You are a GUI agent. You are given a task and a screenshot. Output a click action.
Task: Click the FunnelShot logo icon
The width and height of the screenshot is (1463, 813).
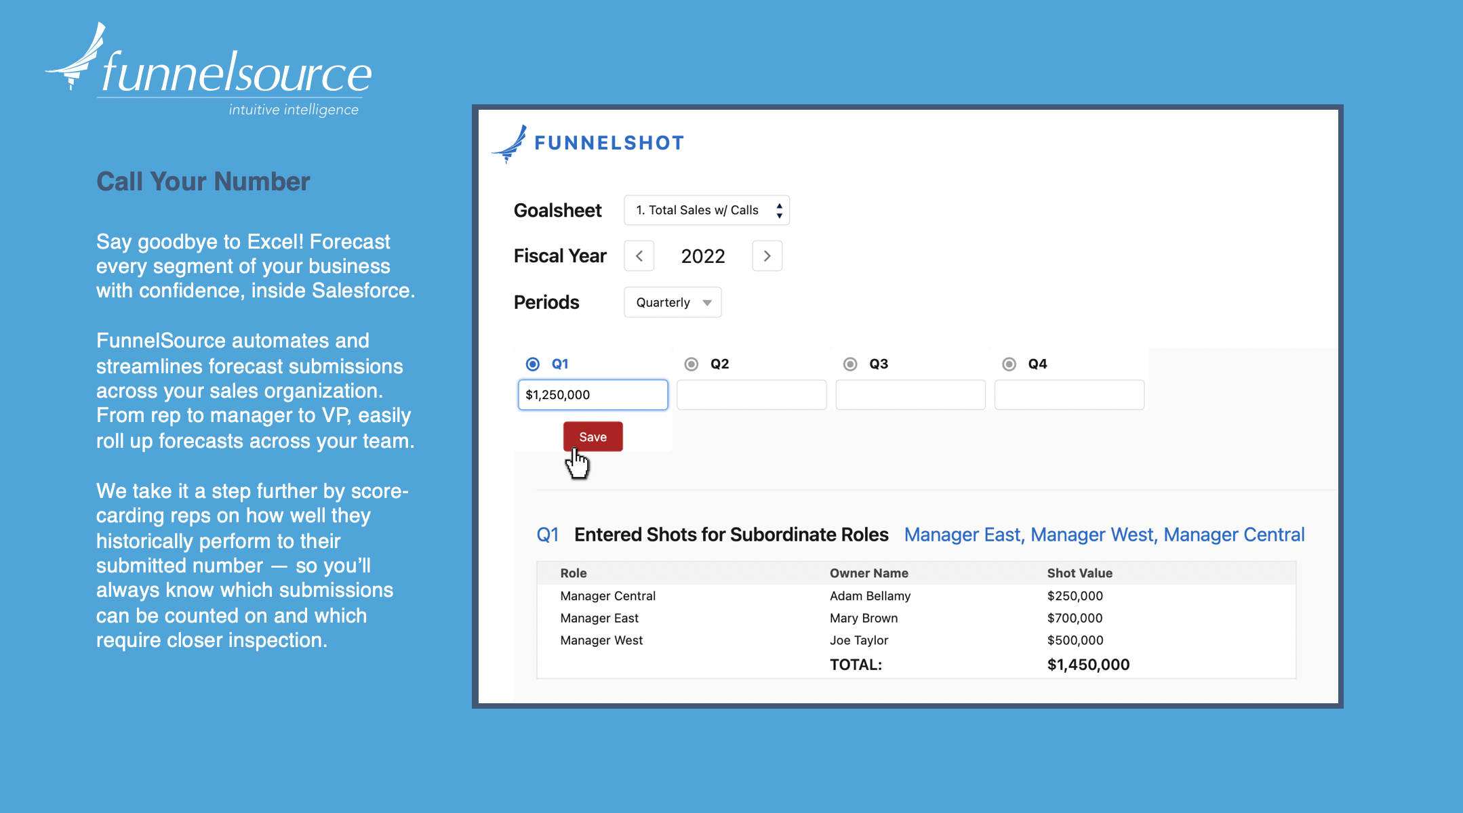coord(509,144)
